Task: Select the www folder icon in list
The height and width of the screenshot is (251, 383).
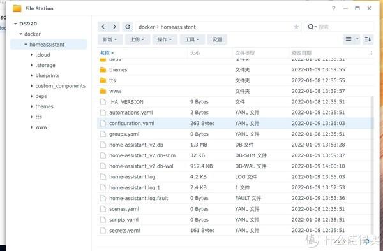Action: click(103, 91)
